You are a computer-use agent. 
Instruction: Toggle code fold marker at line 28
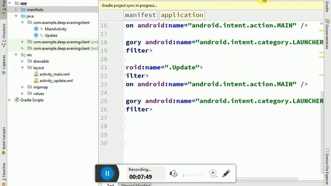point(123,126)
